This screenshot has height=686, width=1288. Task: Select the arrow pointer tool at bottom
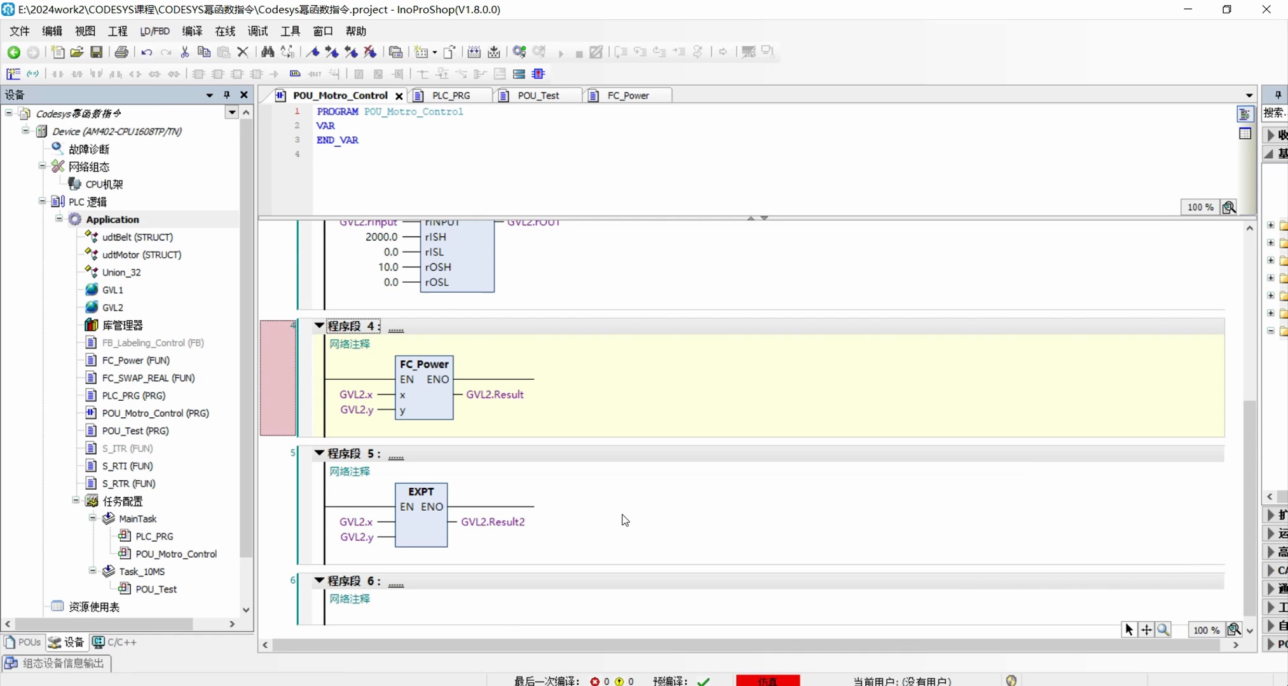(x=1129, y=629)
